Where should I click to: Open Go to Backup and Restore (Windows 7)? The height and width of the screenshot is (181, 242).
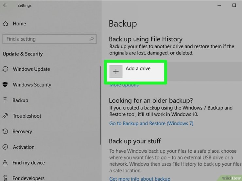click(x=151, y=123)
